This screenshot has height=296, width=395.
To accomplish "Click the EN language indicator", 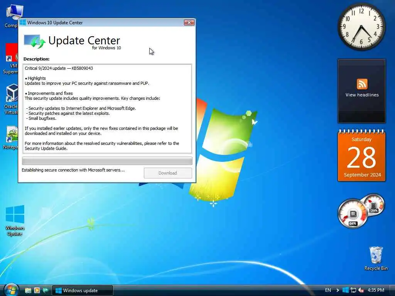I will [328, 290].
